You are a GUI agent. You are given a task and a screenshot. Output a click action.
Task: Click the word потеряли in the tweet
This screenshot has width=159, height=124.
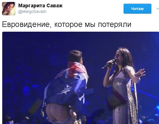point(115,25)
